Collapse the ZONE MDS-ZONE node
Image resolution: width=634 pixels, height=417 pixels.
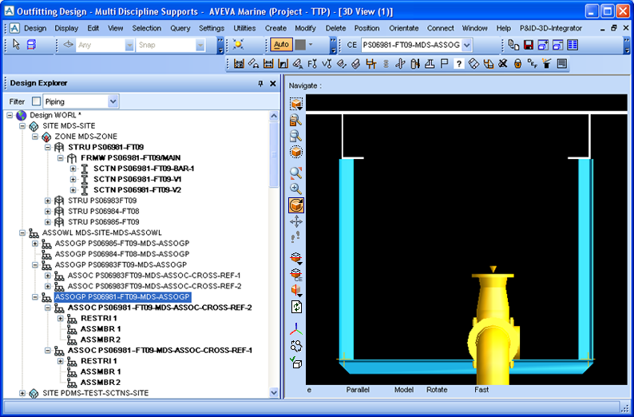[34, 137]
